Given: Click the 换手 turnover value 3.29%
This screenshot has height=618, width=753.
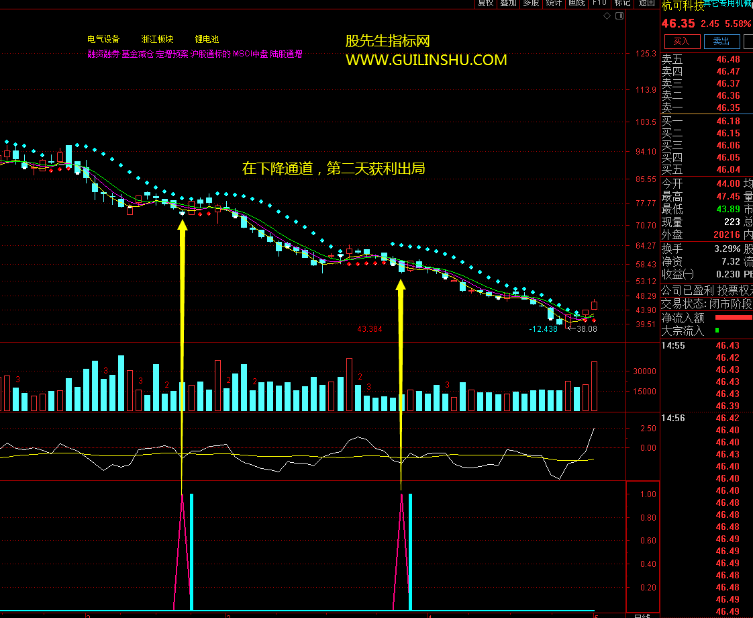Looking at the screenshot, I should [x=727, y=249].
